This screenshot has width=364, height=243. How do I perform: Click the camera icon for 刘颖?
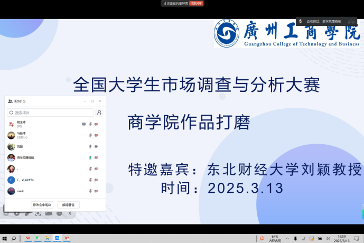[97, 146]
